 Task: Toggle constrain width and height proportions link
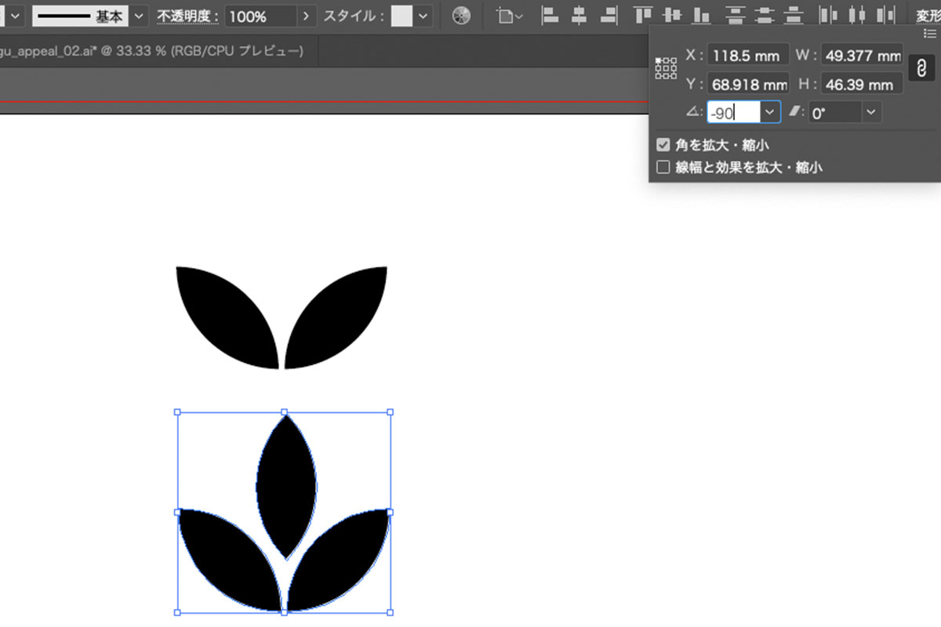coord(921,69)
